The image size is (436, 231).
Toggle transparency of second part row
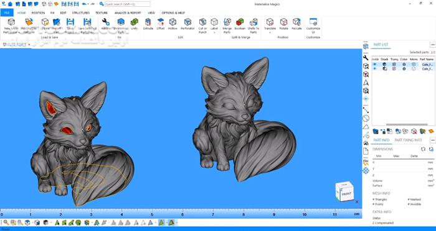(394, 68)
